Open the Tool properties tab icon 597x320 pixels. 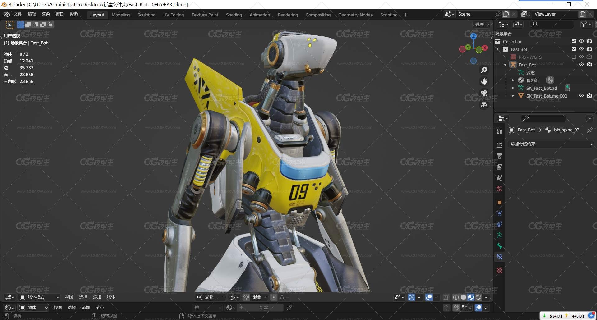click(499, 131)
